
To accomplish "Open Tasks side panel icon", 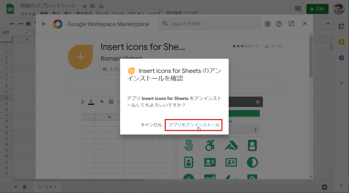I will [341, 58].
